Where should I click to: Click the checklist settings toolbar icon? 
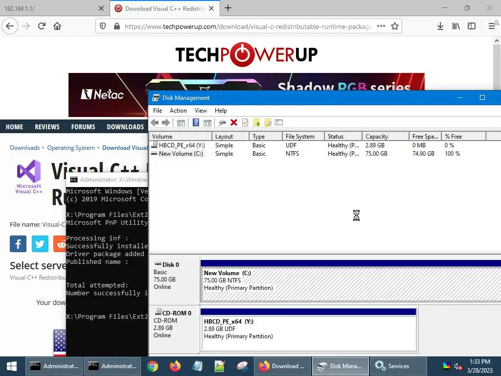pyautogui.click(x=279, y=122)
